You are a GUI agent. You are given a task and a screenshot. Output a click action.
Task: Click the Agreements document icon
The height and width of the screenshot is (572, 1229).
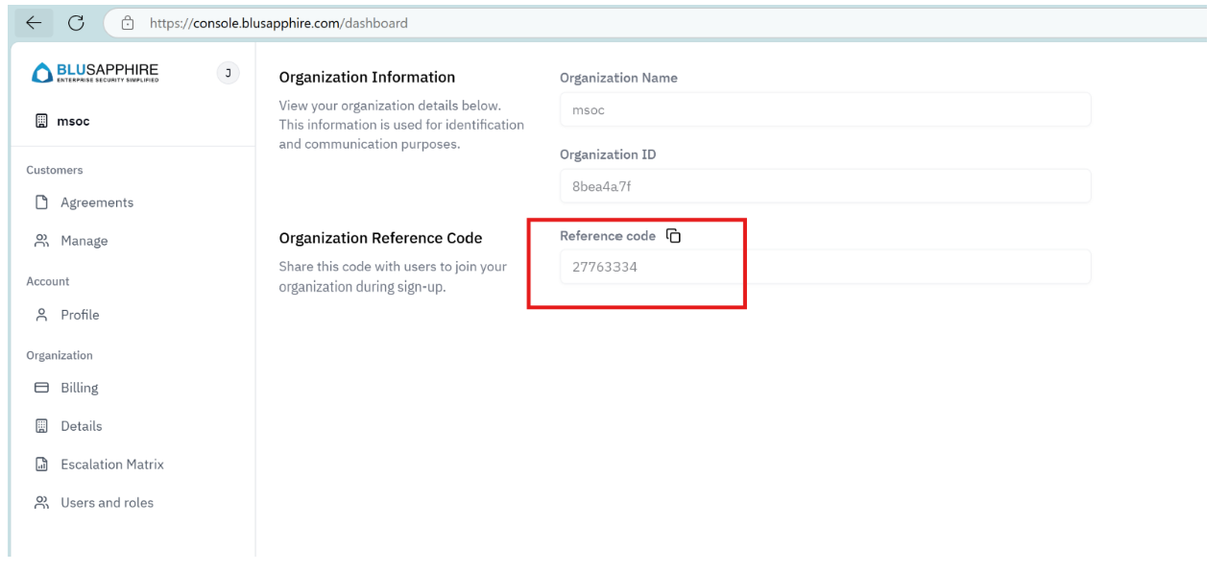point(41,203)
